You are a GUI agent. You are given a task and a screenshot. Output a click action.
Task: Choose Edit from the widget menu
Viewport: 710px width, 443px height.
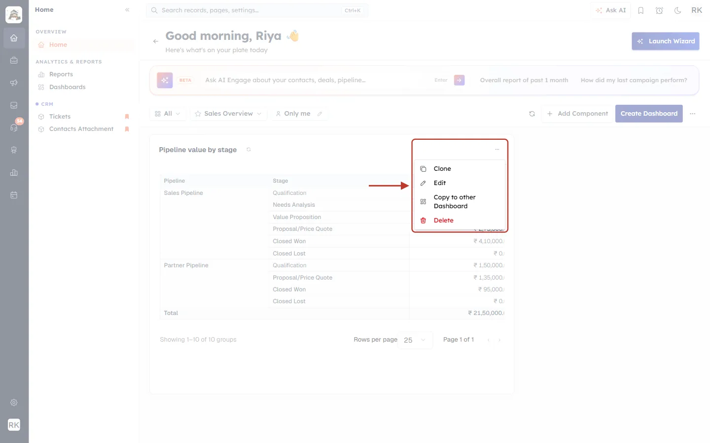[460, 183]
